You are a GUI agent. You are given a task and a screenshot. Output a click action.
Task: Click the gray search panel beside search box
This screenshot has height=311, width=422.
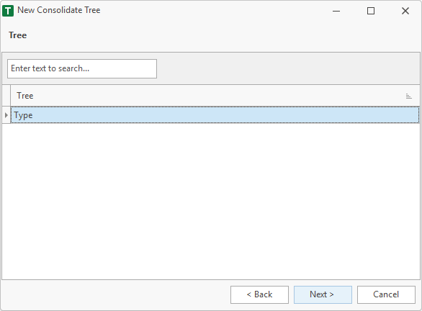click(x=288, y=68)
